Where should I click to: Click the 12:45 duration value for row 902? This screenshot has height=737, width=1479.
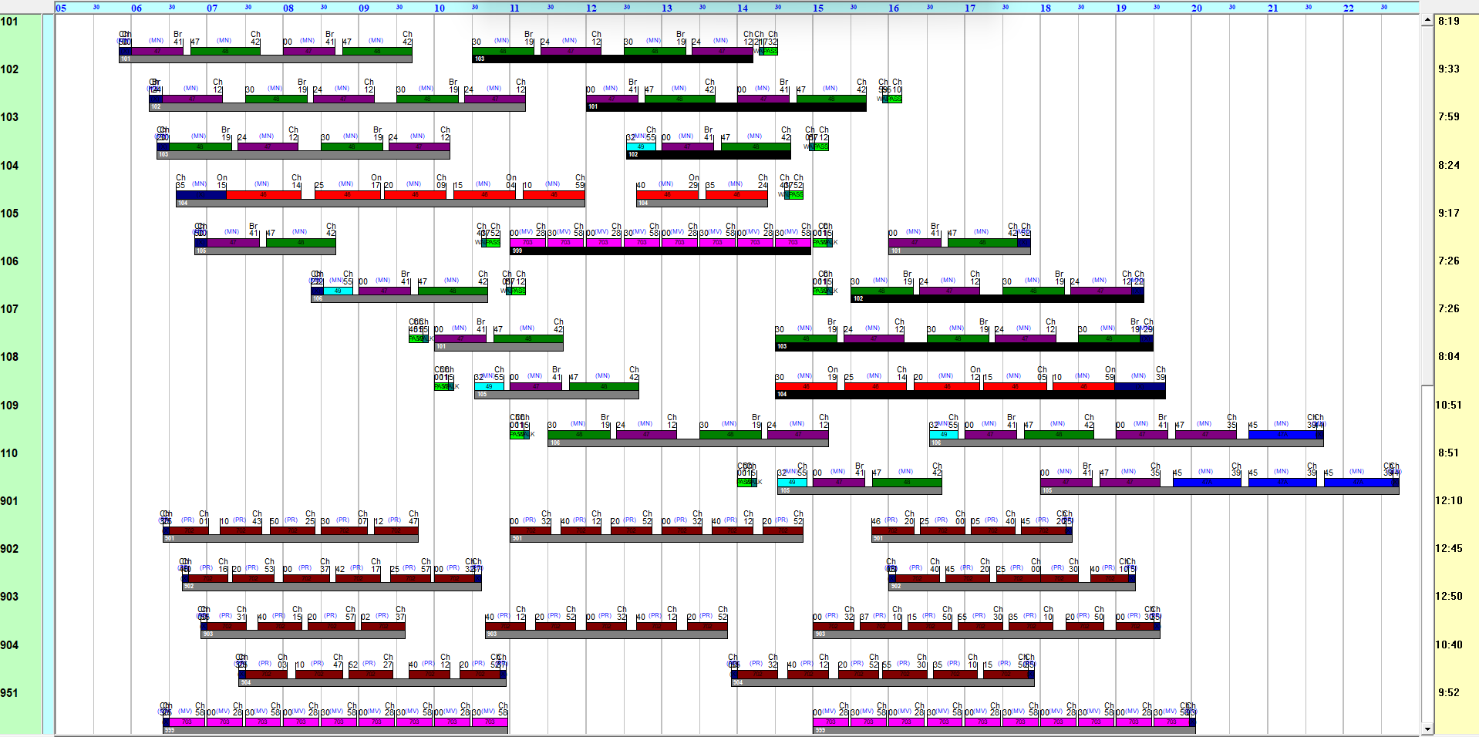[x=1448, y=549]
